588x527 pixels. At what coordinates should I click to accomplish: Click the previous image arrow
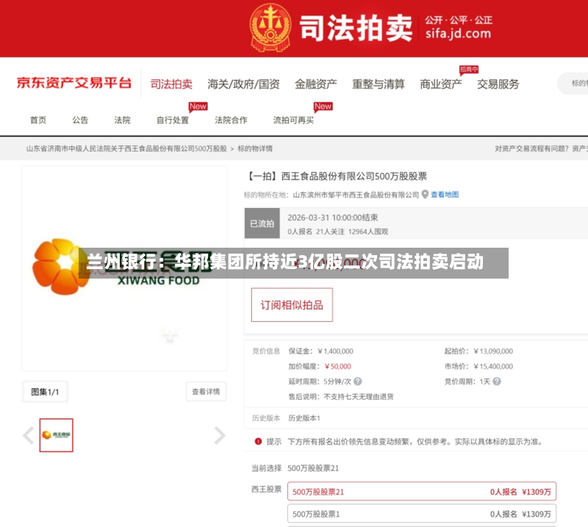[29, 435]
